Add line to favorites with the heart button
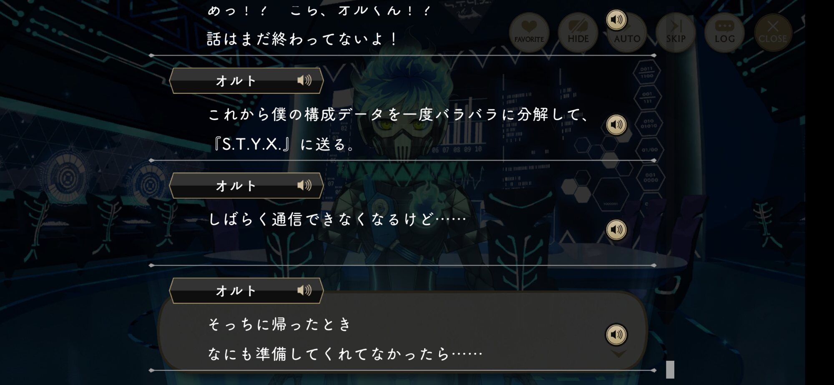This screenshot has height=385, width=834. tap(529, 32)
